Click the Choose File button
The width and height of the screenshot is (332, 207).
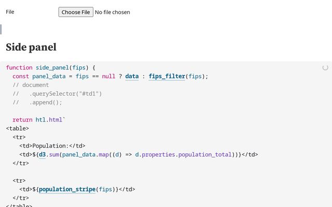[x=76, y=12]
